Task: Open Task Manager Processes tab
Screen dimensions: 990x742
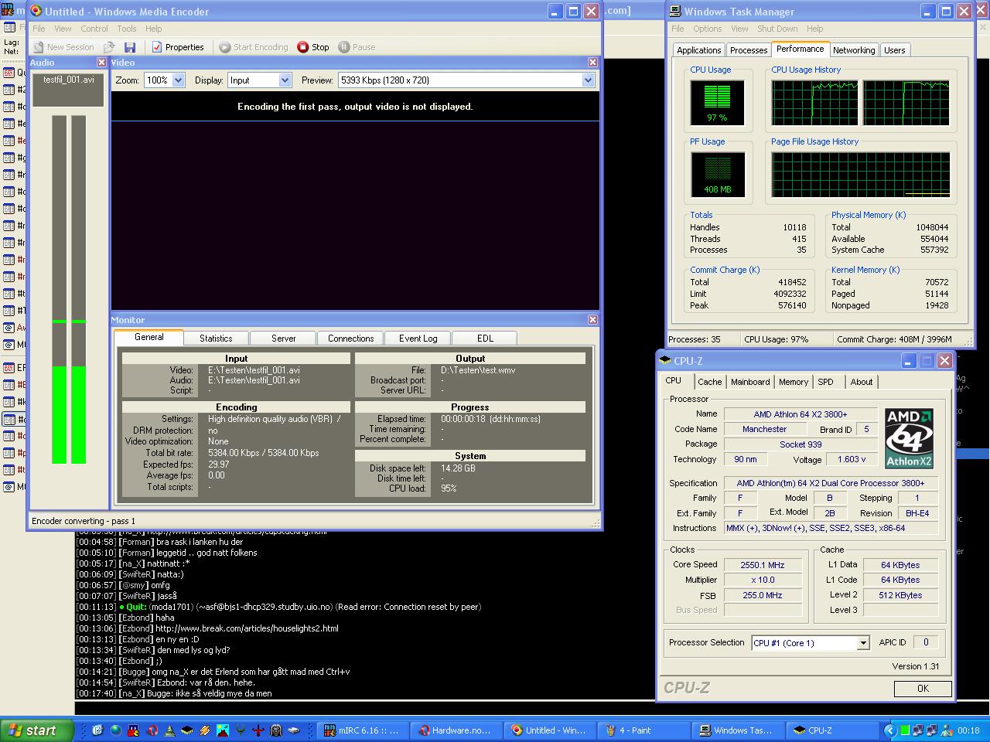Action: pyautogui.click(x=749, y=50)
